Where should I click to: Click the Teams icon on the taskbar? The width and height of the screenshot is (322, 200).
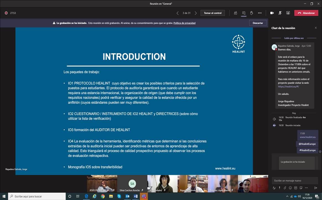coord(144,196)
